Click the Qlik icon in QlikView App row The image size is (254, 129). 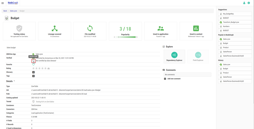33,54
